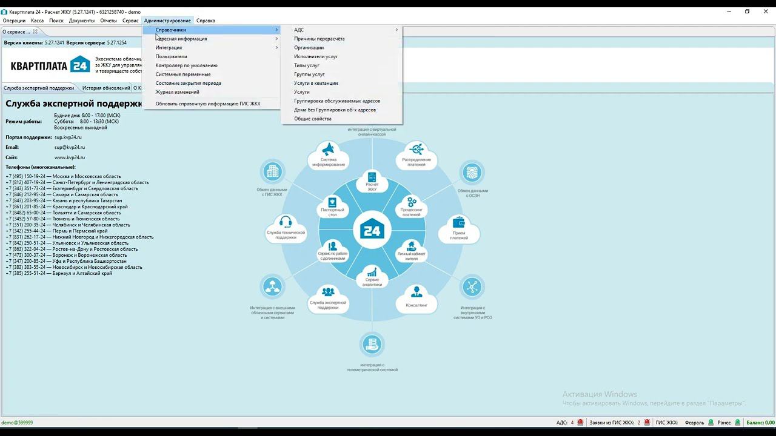This screenshot has height=436, width=776.
Task: Click Сервис по работе с должниками icon
Action: click(332, 246)
